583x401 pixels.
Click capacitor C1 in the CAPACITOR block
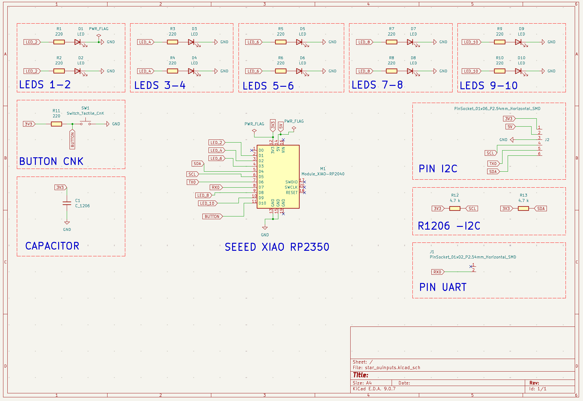point(66,203)
